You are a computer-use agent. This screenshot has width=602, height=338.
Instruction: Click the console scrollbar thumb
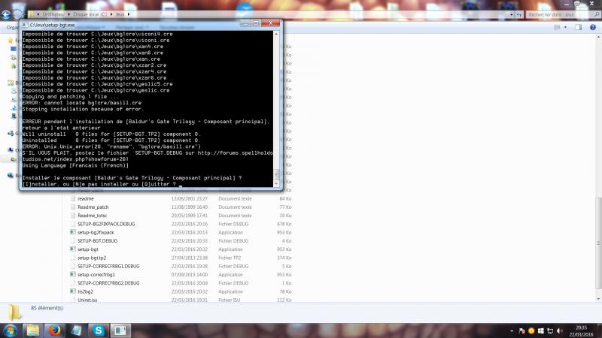pyautogui.click(x=276, y=174)
